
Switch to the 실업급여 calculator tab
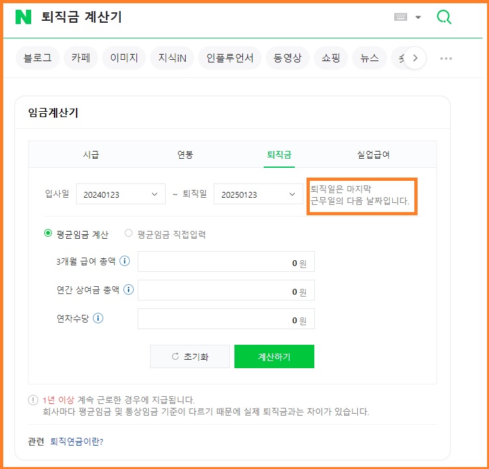(373, 154)
